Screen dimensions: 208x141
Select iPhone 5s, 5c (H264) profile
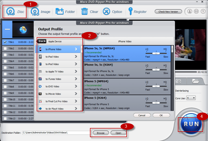tap(127, 70)
